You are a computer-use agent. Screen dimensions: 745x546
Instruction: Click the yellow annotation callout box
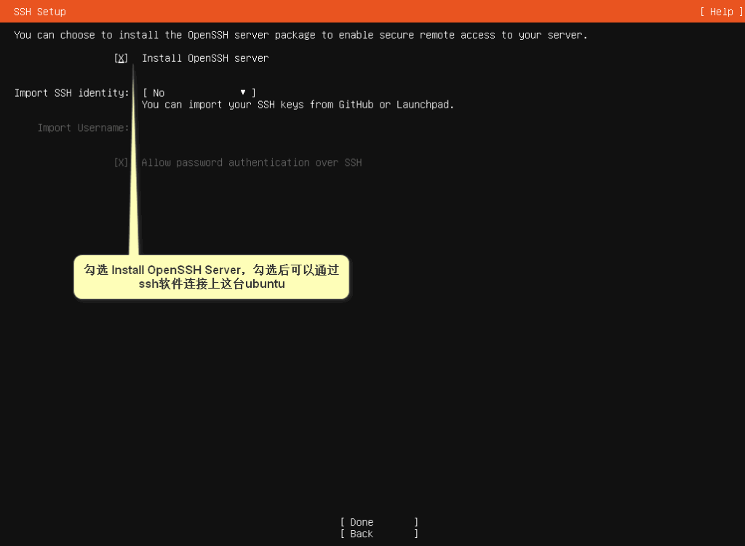coord(211,277)
